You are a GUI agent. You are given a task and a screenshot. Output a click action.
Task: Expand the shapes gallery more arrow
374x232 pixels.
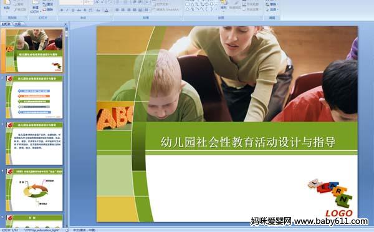tap(216, 9)
